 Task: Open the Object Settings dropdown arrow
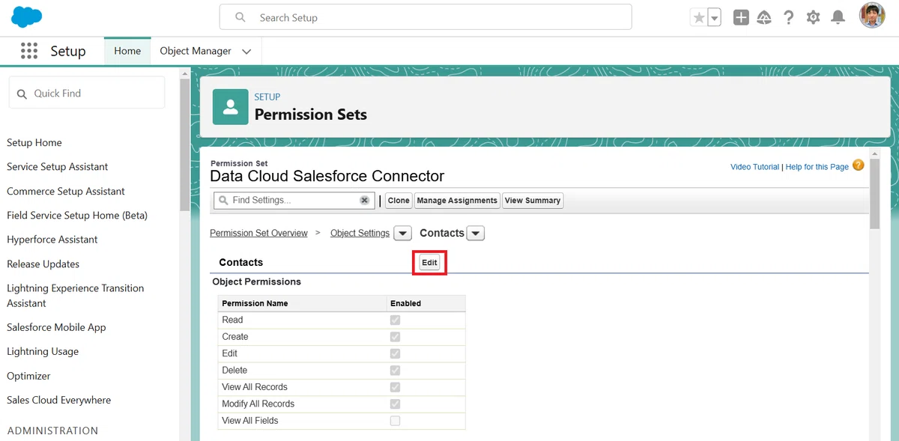[403, 234]
